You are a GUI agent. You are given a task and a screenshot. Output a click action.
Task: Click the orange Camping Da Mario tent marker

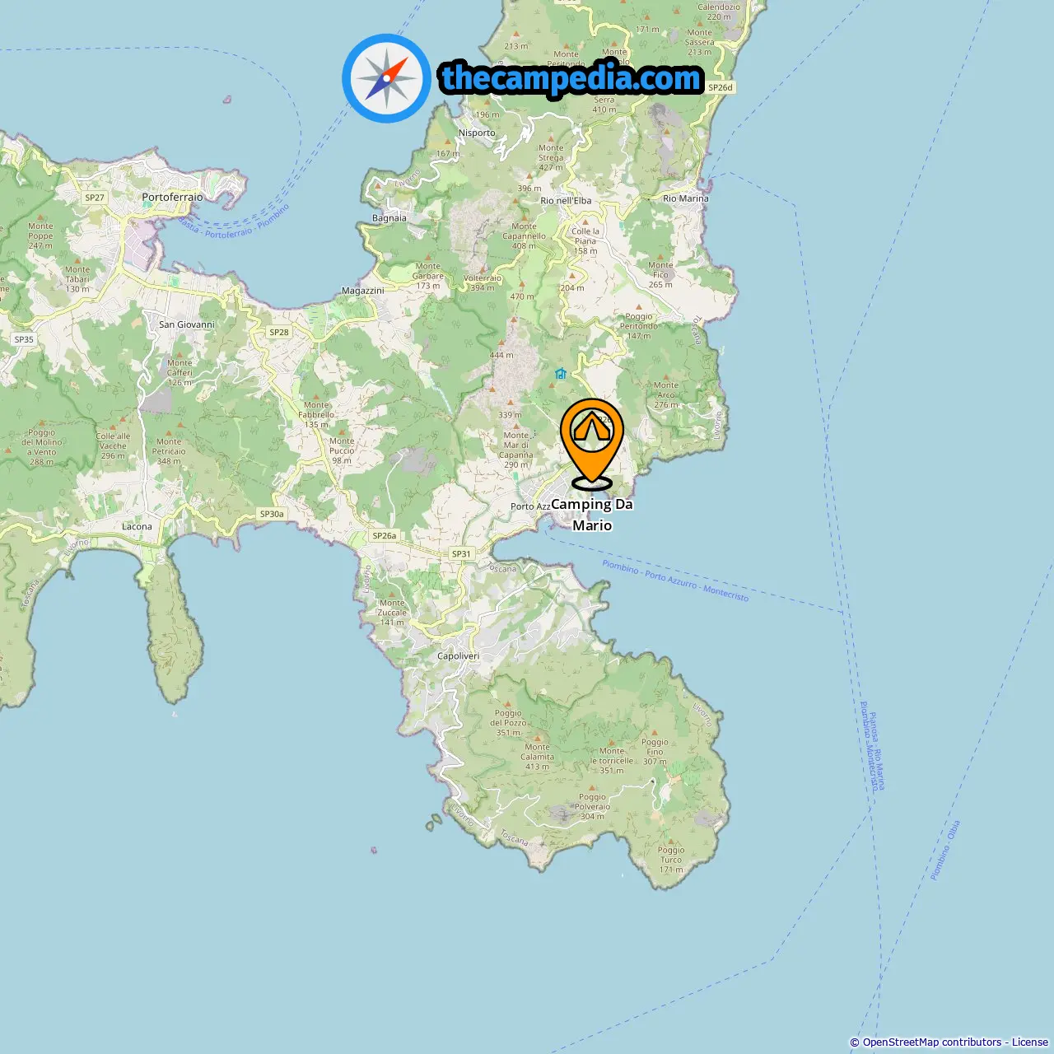click(592, 444)
